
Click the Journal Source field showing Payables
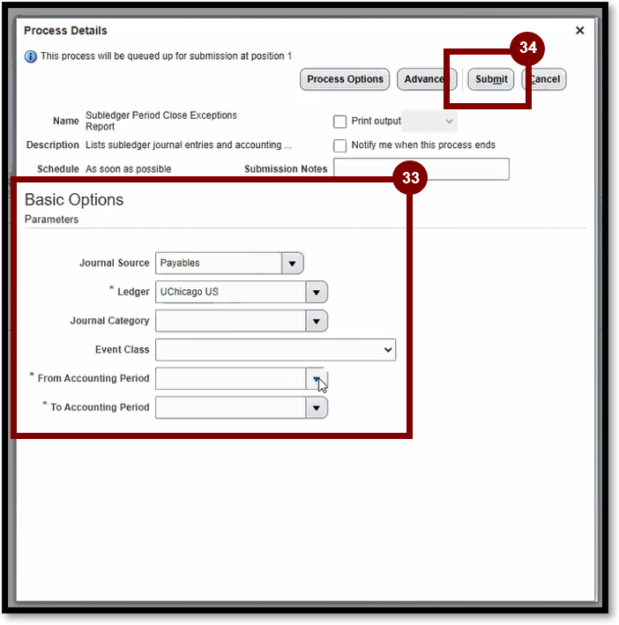(218, 263)
